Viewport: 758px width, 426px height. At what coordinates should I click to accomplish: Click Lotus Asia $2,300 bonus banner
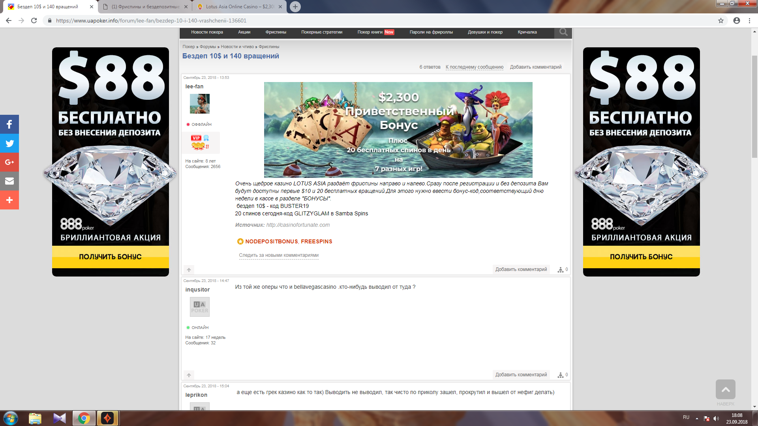coord(398,130)
